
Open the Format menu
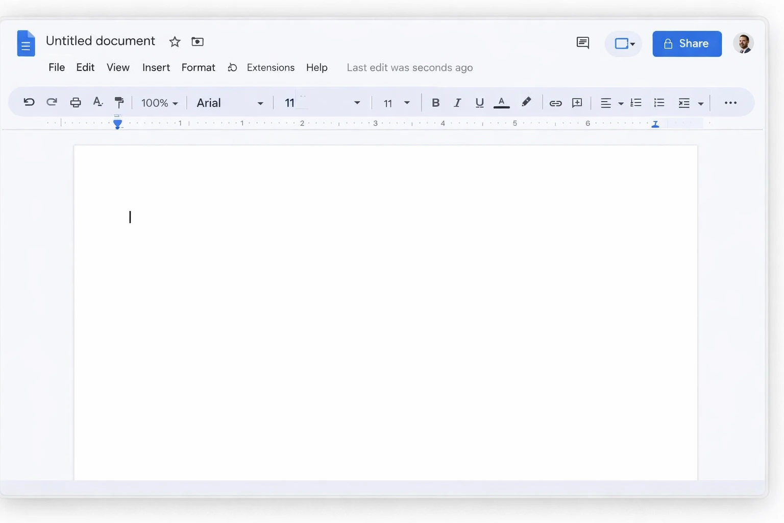coord(198,67)
